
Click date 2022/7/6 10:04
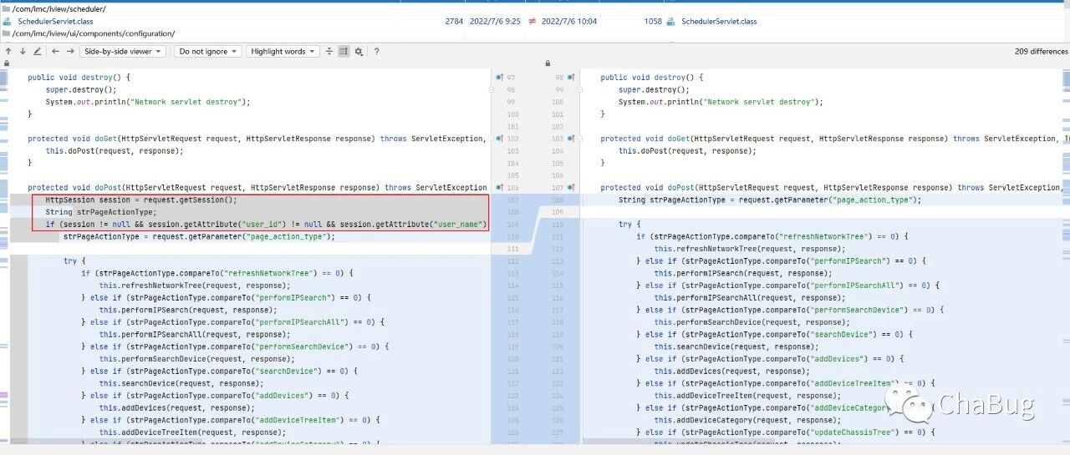point(569,21)
